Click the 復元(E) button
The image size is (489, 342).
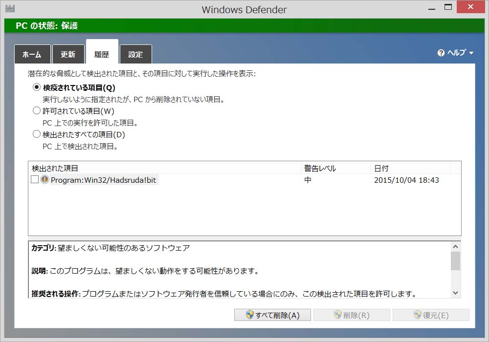pyautogui.click(x=431, y=315)
